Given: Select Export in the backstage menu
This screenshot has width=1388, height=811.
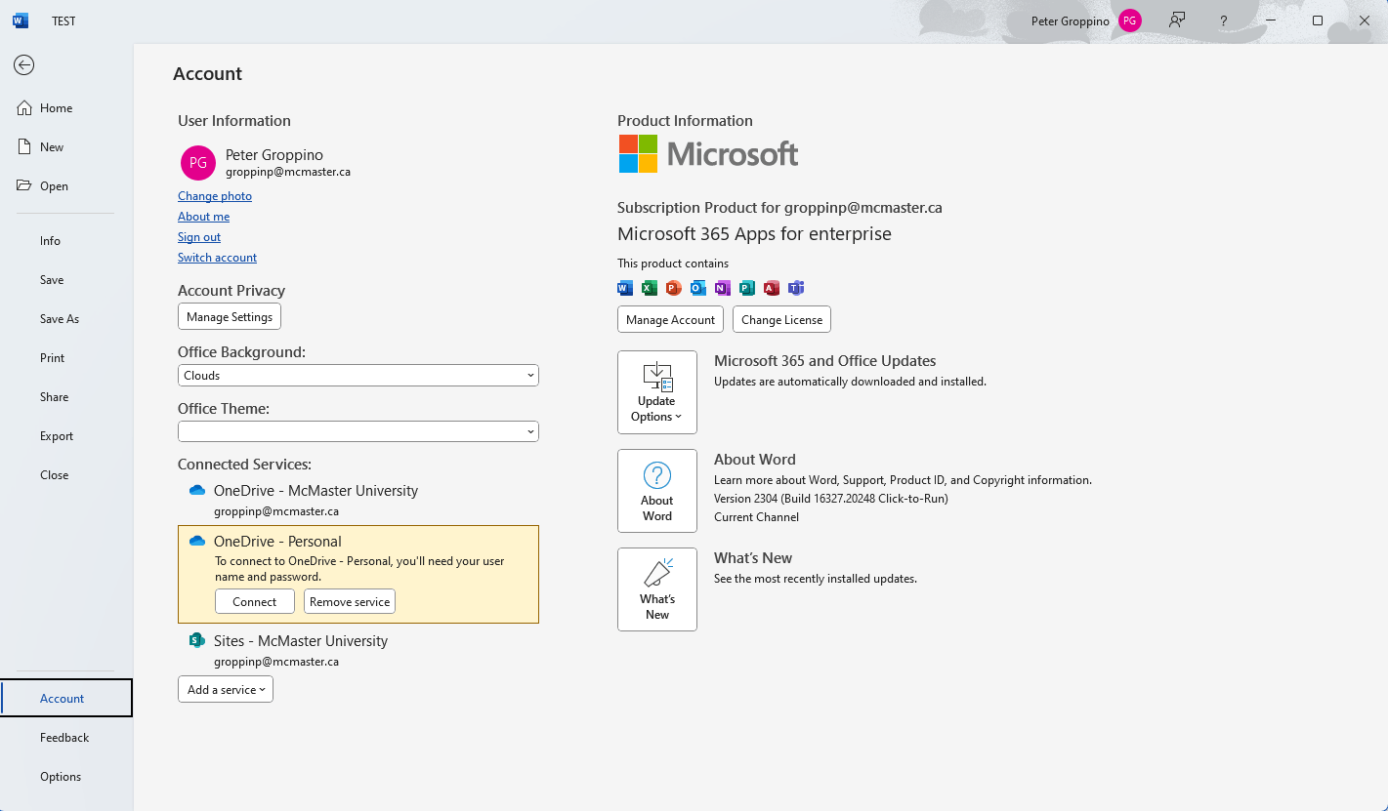Looking at the screenshot, I should [x=66, y=436].
